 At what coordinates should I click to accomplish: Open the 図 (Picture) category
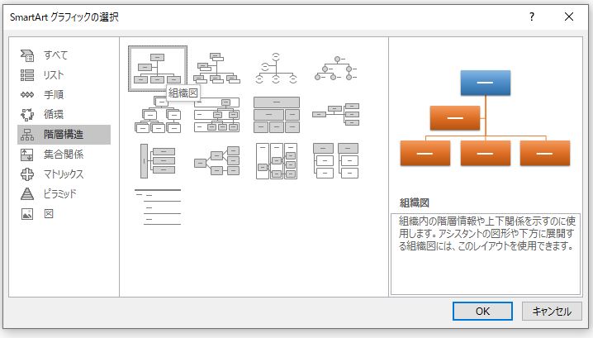click(x=64, y=214)
